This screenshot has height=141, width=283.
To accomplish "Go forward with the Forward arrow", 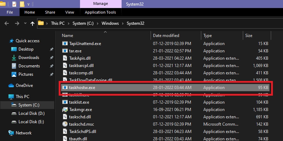I will 17,23.
